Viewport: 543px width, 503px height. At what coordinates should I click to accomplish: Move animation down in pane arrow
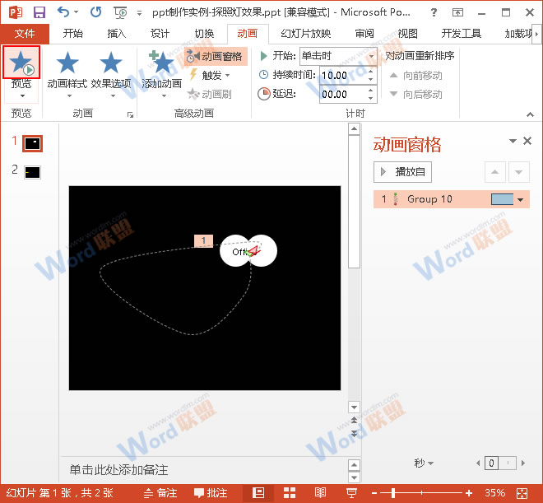point(518,172)
